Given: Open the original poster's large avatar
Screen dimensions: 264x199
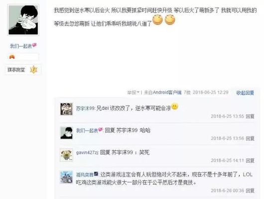Looking at the screenshot, I should (23, 20).
